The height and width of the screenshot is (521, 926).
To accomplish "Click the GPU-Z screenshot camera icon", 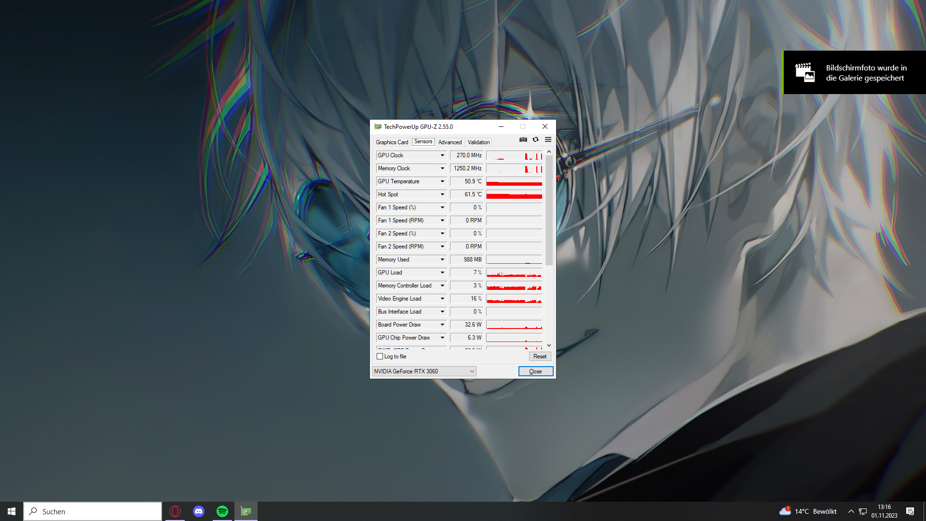I will [523, 139].
